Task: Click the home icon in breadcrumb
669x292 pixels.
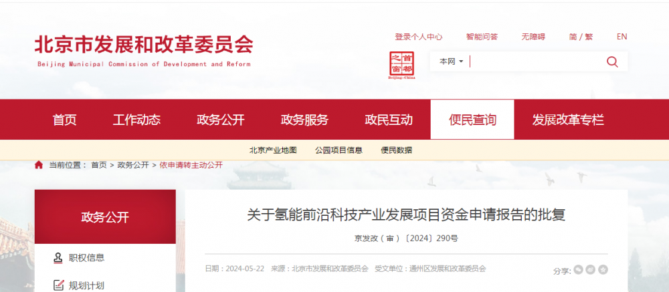Action: point(39,165)
